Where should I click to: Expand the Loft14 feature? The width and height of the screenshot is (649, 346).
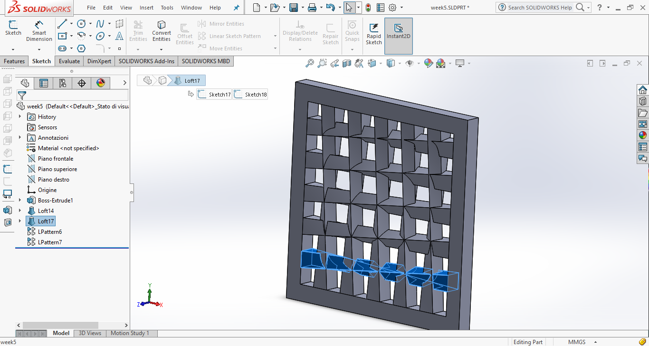click(x=20, y=211)
